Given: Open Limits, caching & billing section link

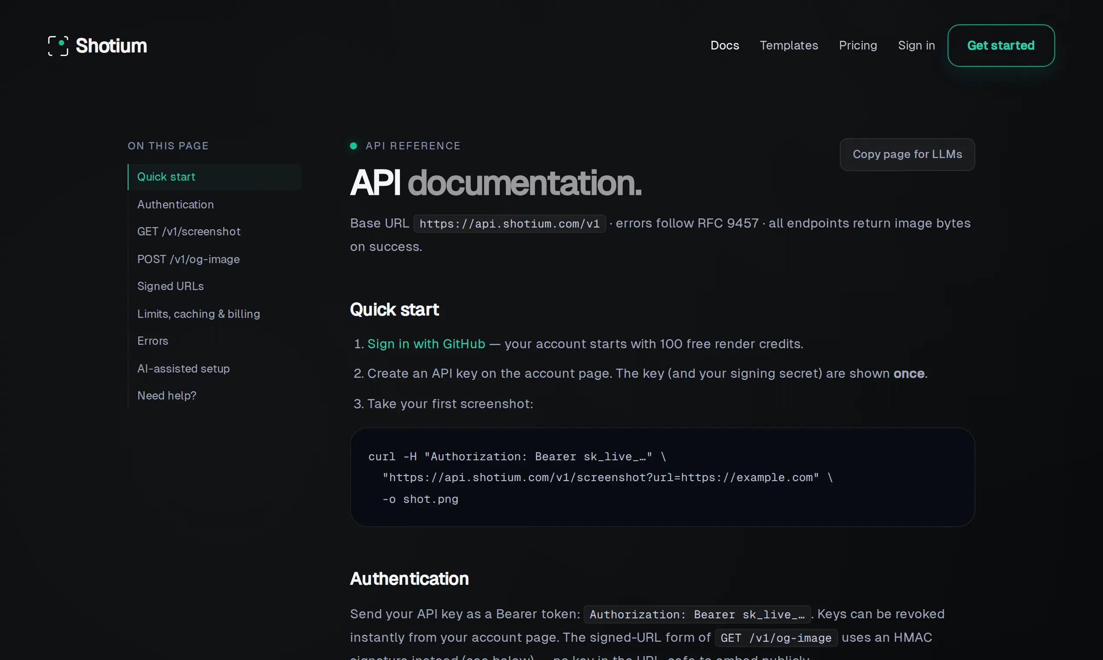Looking at the screenshot, I should point(215,314).
